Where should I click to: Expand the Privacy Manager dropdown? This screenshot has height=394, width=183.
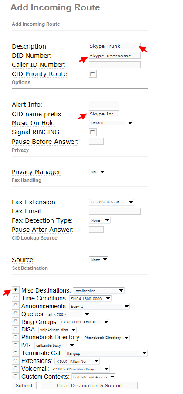click(x=97, y=172)
